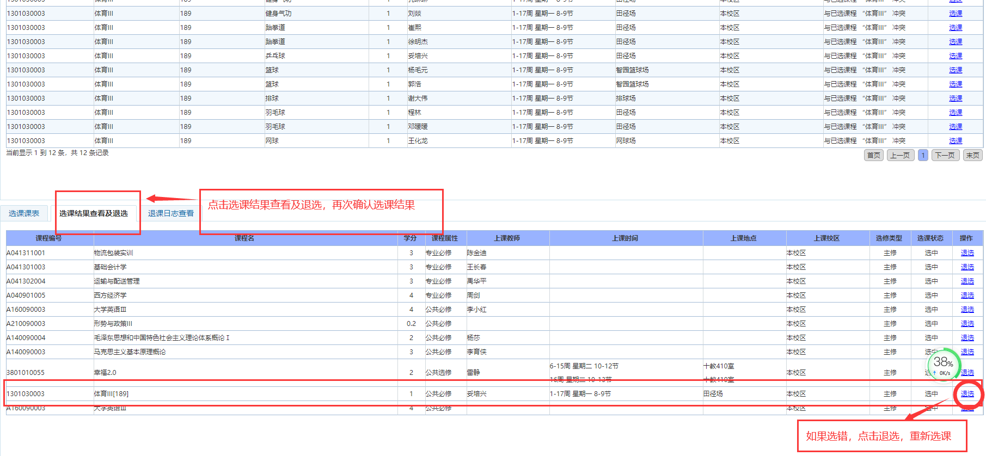Click the 上一页 previous page button
The height and width of the screenshot is (456, 986).
click(x=900, y=156)
